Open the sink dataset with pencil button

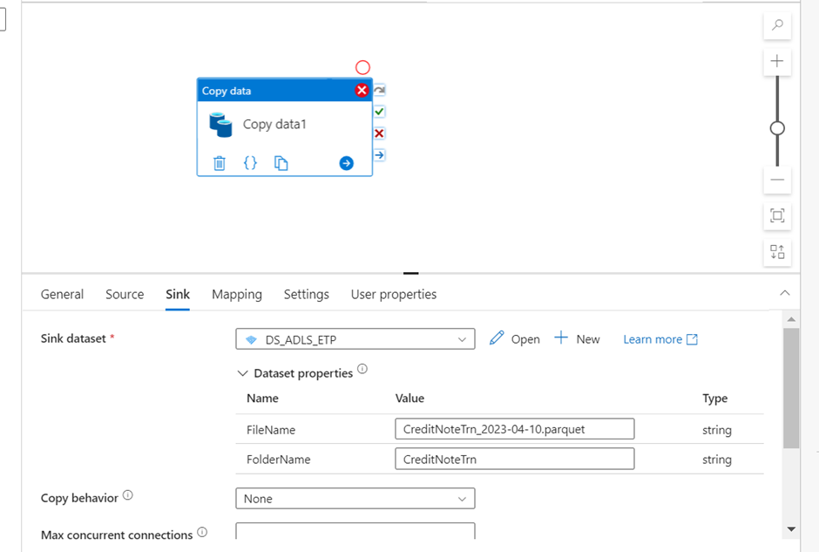(x=514, y=338)
